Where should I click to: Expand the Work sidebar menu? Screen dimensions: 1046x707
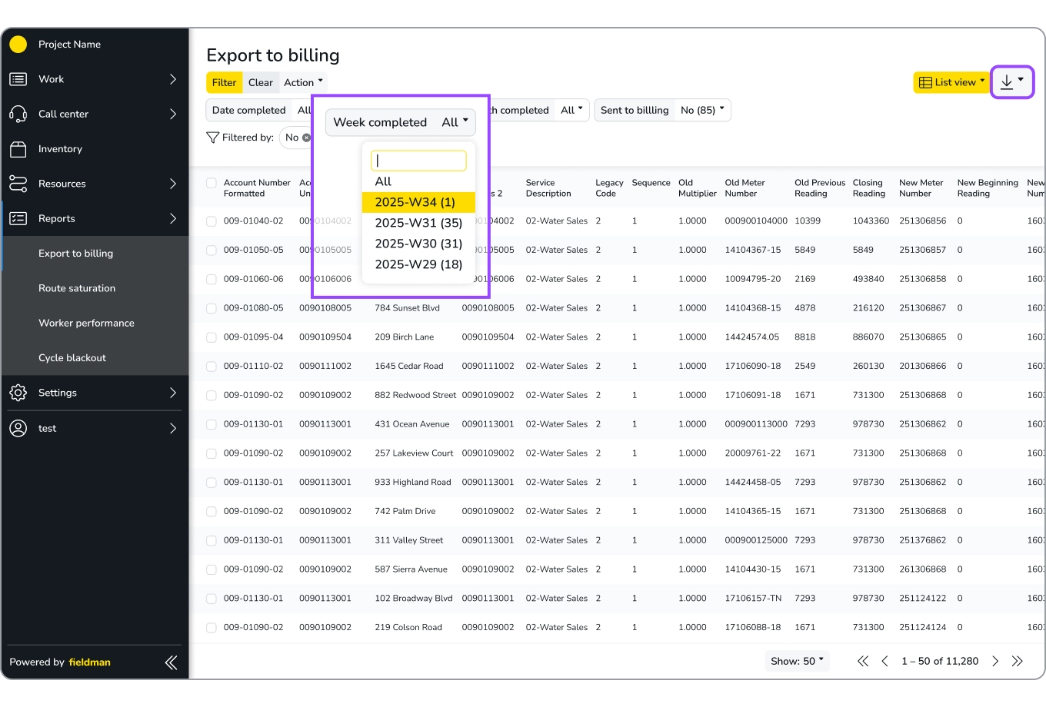coord(173,79)
